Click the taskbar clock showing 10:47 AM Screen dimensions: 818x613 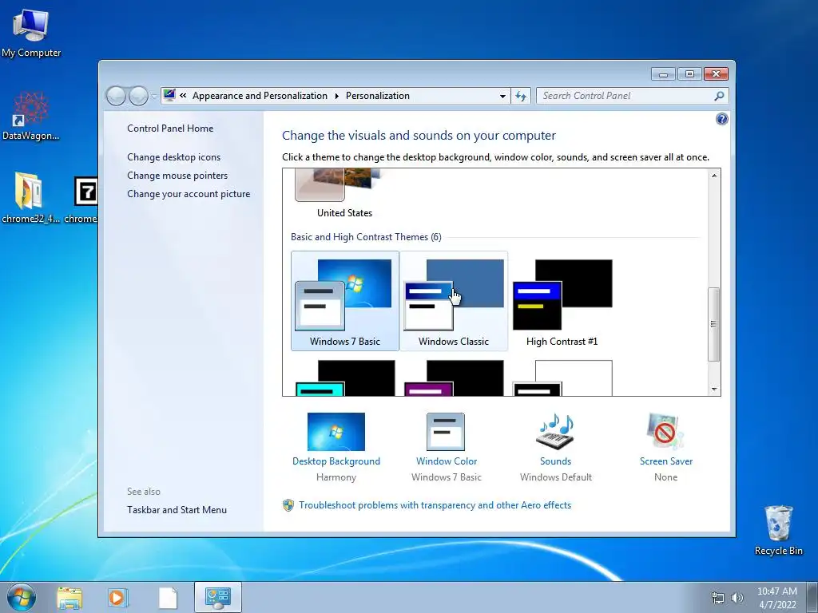777,598
